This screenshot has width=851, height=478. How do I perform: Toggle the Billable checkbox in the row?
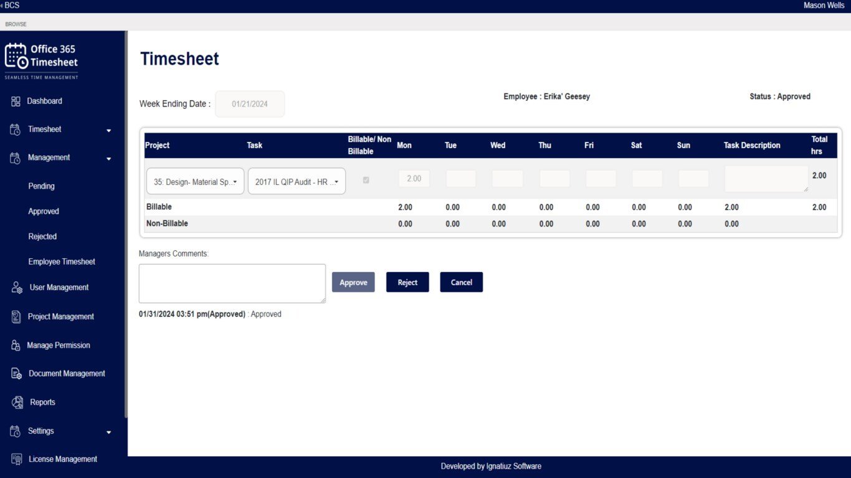pos(366,180)
